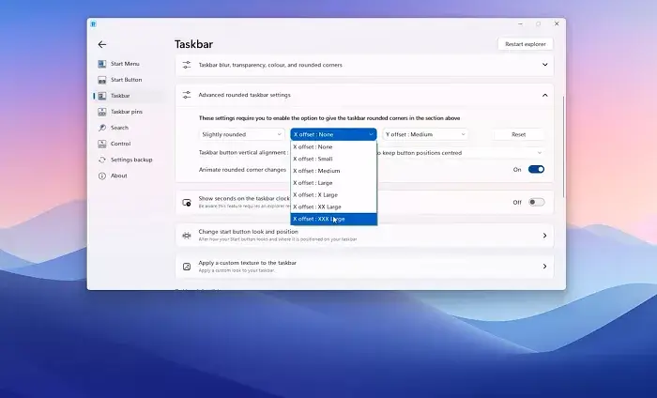Open the Slightly rounded dropdown
The height and width of the screenshot is (398, 657).
[x=240, y=134]
